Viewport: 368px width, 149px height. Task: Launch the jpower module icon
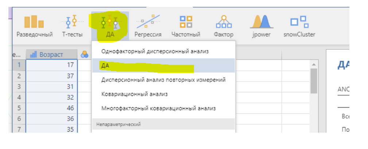[262, 26]
